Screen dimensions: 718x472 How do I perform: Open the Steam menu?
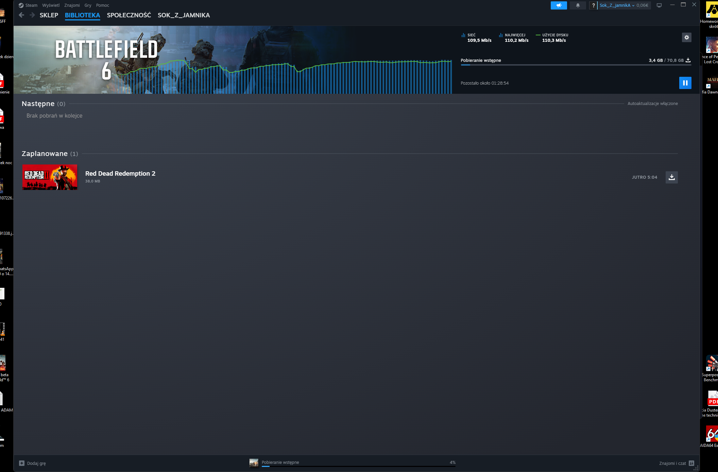click(31, 5)
